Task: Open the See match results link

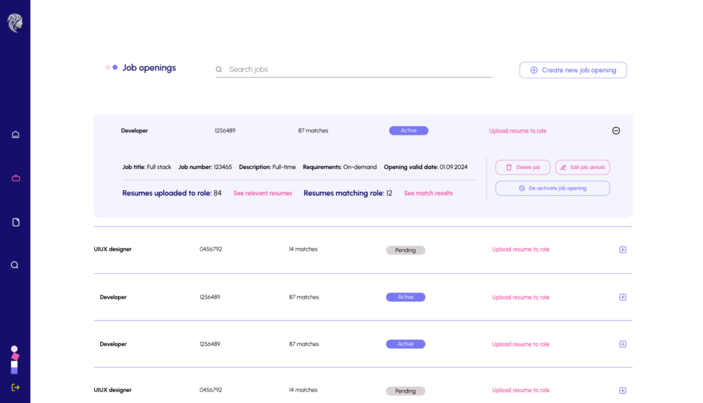Action: (428, 194)
